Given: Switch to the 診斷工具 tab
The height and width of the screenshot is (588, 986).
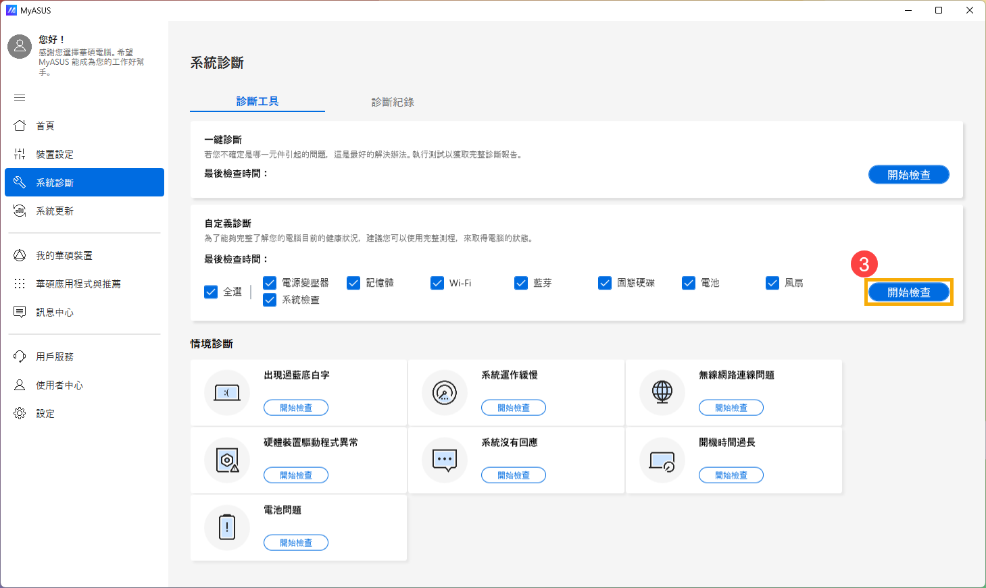Looking at the screenshot, I should click(x=257, y=101).
